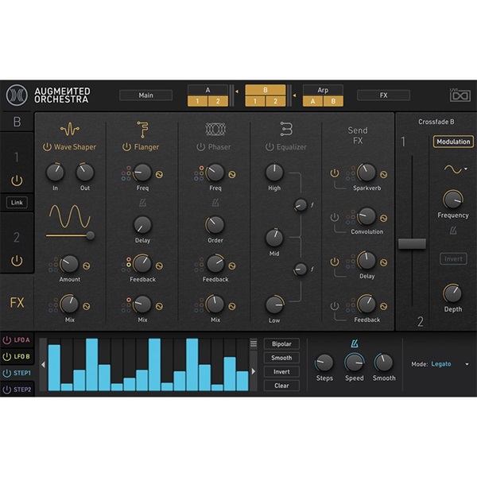Select the STEP1 modulator tab
Screen dimensions: 477x477
(17, 373)
